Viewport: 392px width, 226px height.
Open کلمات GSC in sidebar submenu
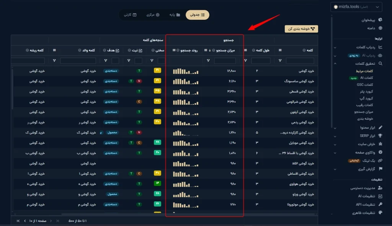point(365,85)
